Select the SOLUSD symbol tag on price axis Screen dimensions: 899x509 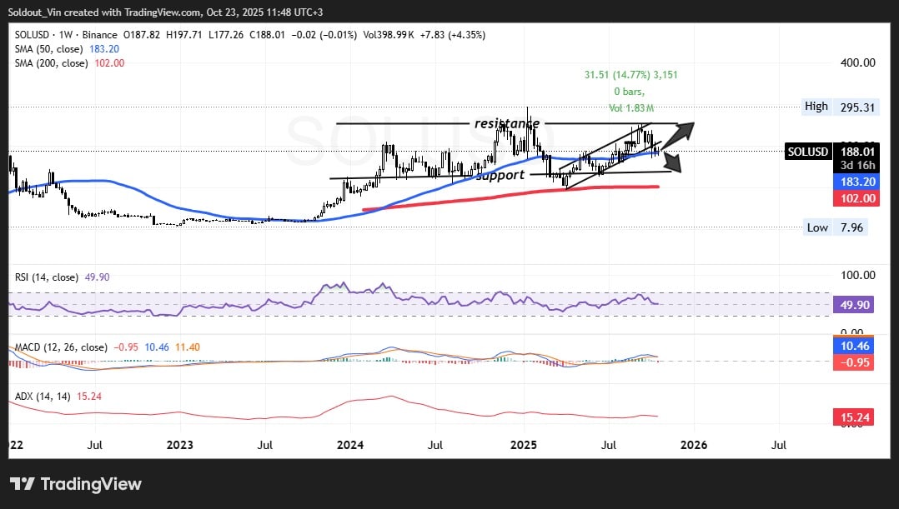tap(807, 152)
